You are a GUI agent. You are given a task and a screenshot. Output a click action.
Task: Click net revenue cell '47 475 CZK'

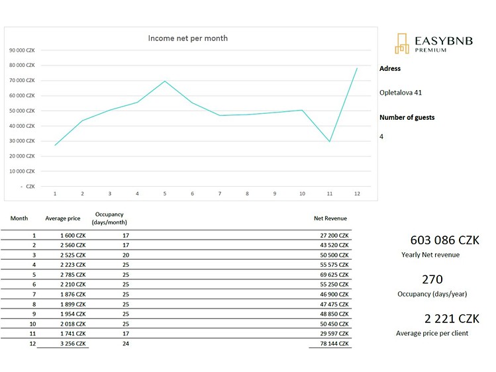[x=334, y=304]
